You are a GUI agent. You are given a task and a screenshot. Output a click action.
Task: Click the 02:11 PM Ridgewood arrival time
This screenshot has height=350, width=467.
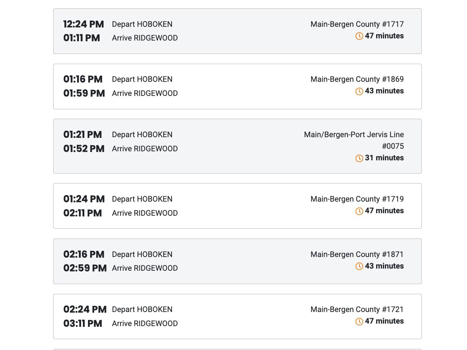(x=83, y=213)
